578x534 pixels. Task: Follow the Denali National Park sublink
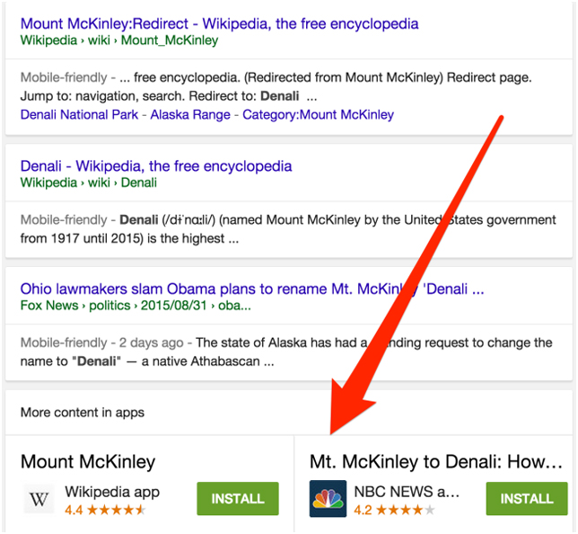(x=79, y=114)
